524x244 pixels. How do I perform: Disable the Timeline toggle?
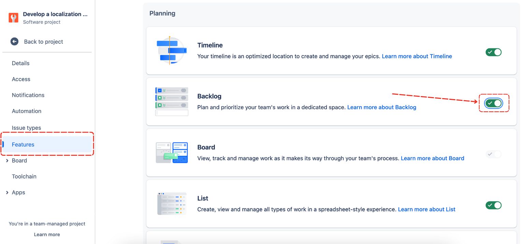493,52
